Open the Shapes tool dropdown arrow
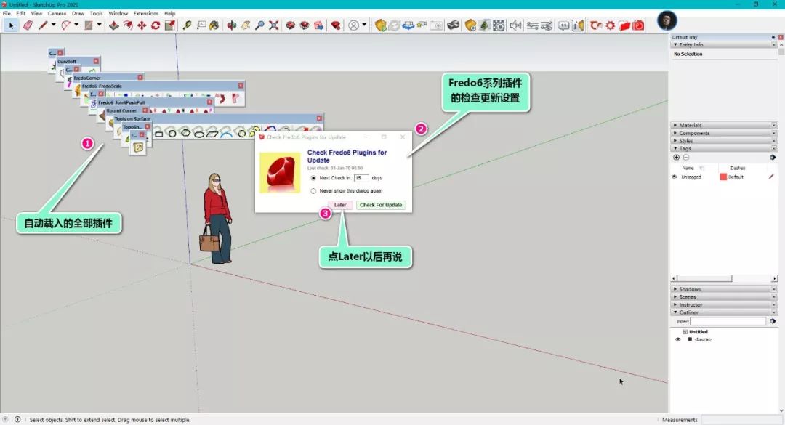Screen dimensions: 785x425 point(99,25)
